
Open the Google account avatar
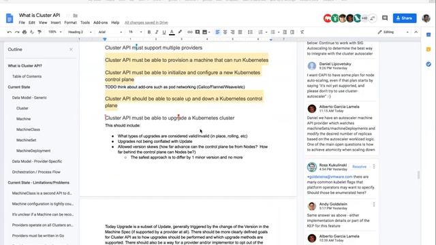point(426,18)
